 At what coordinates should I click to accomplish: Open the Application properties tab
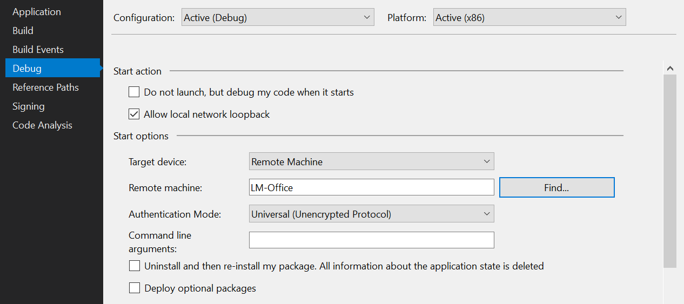(37, 12)
